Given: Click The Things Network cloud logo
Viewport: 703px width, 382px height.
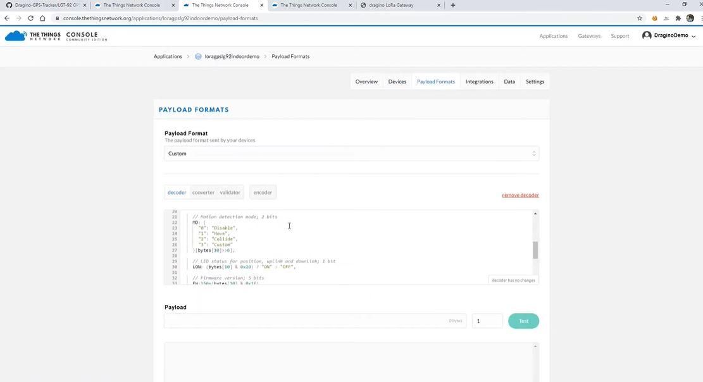Looking at the screenshot, I should coord(16,36).
